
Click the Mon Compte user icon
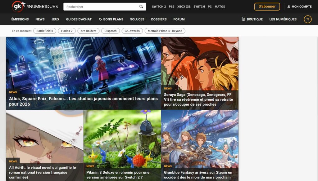(288, 7)
